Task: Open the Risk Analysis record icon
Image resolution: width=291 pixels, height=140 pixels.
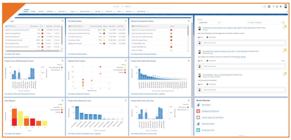Action: point(198,105)
